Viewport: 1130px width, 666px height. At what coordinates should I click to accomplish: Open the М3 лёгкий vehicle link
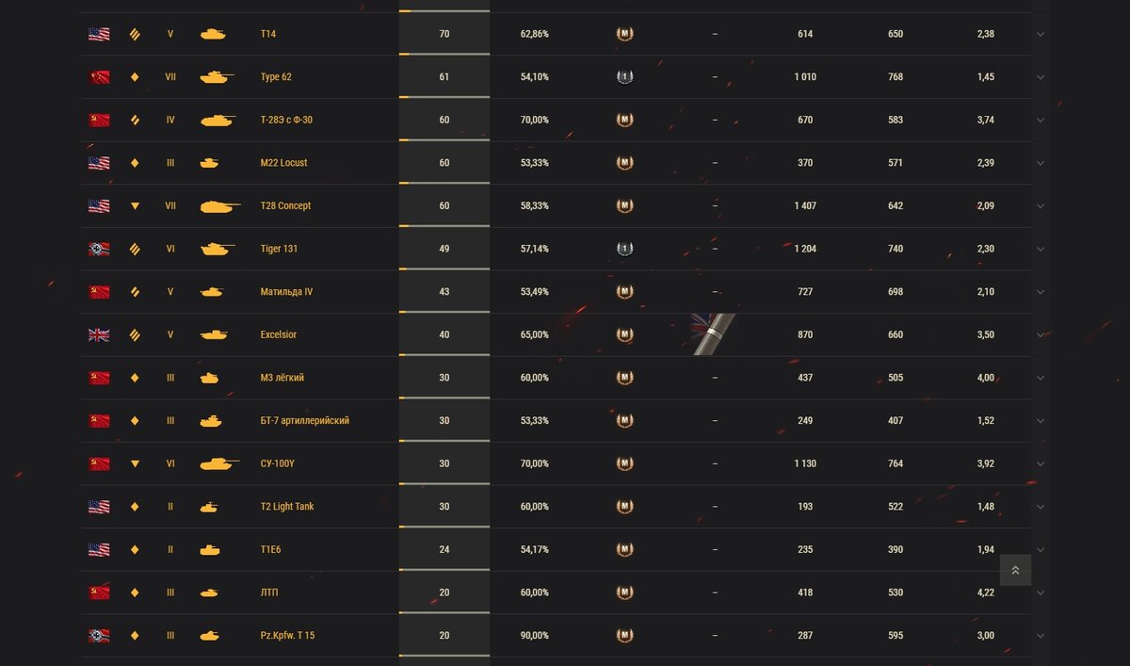tap(282, 378)
